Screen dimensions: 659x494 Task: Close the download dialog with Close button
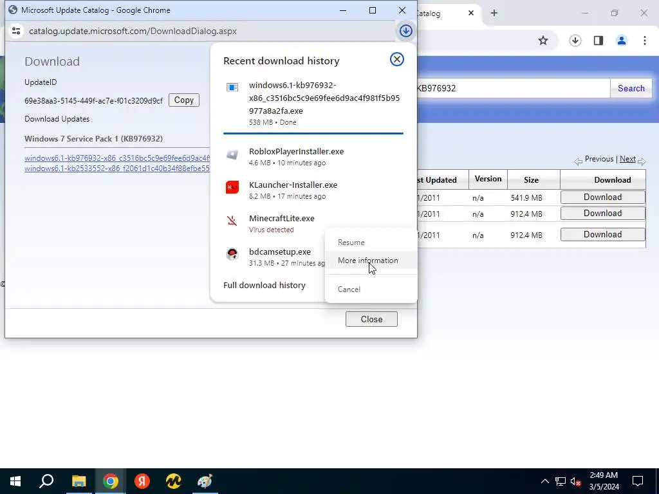(x=371, y=319)
